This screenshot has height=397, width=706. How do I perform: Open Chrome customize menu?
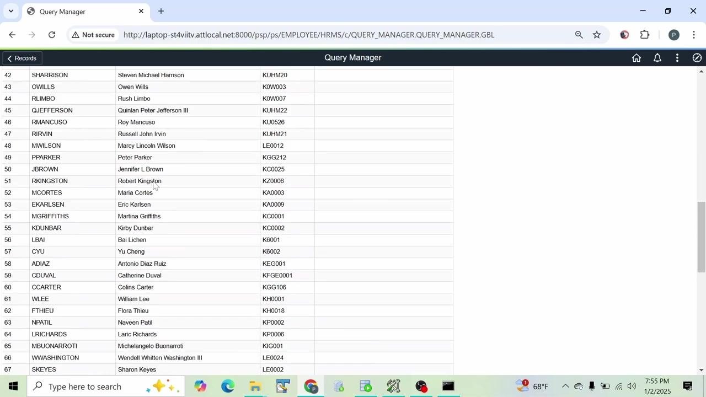[694, 35]
